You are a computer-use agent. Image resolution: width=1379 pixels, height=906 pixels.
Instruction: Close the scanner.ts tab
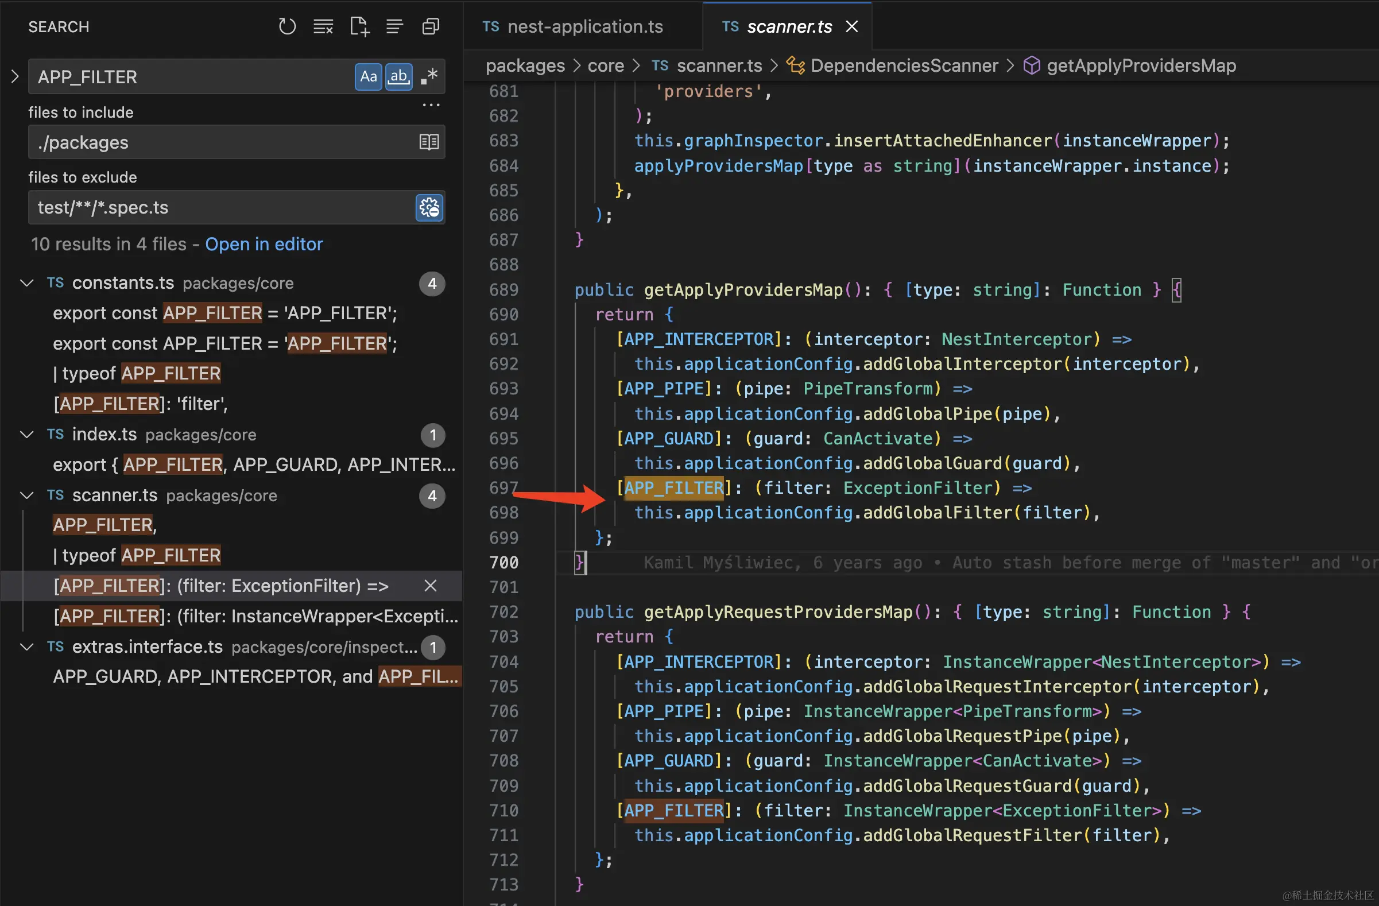click(851, 26)
